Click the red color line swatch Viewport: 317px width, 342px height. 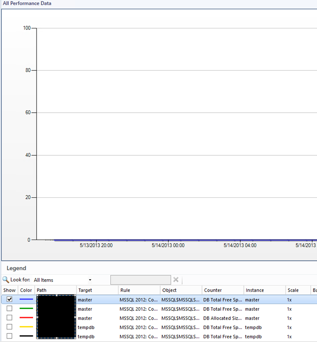pyautogui.click(x=26, y=318)
